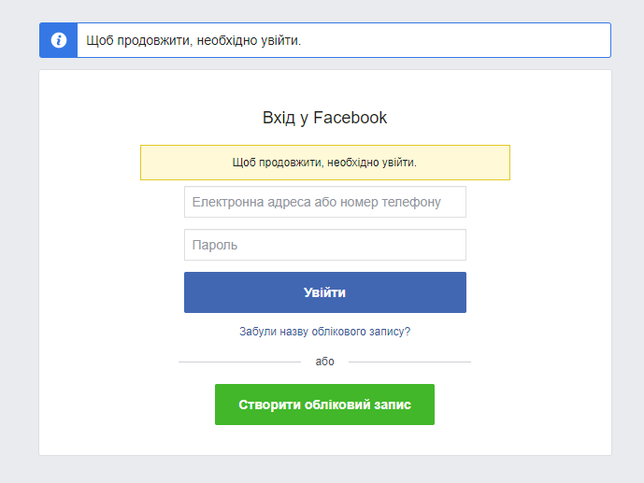Click the 'Вхід у Facebook' heading

tap(324, 118)
